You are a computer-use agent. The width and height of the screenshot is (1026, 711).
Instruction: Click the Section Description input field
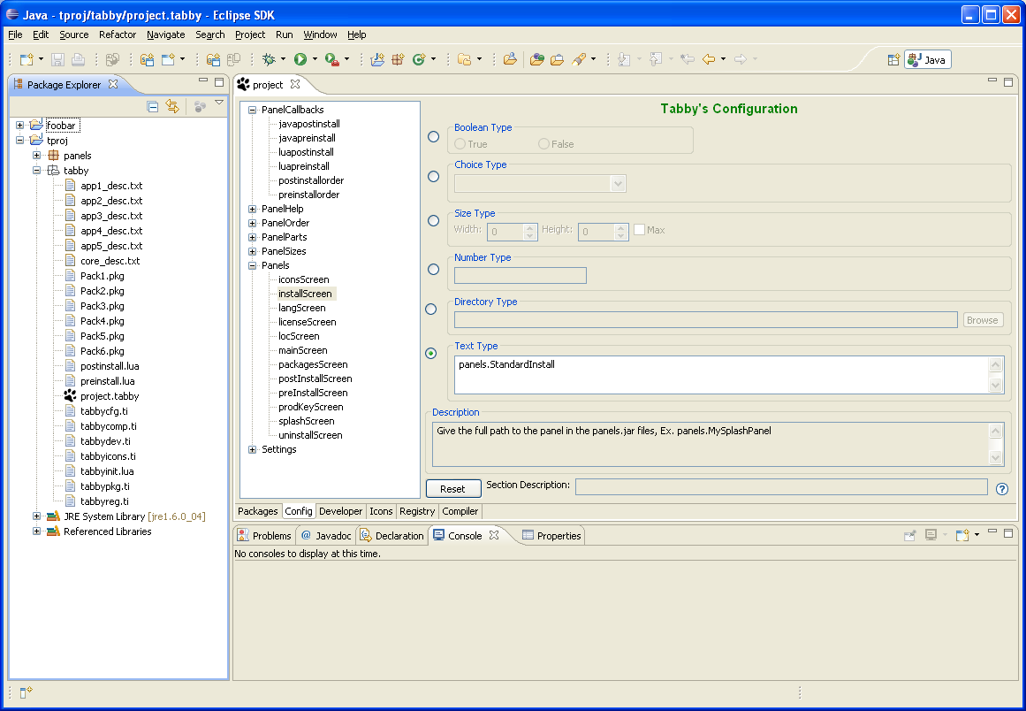781,487
